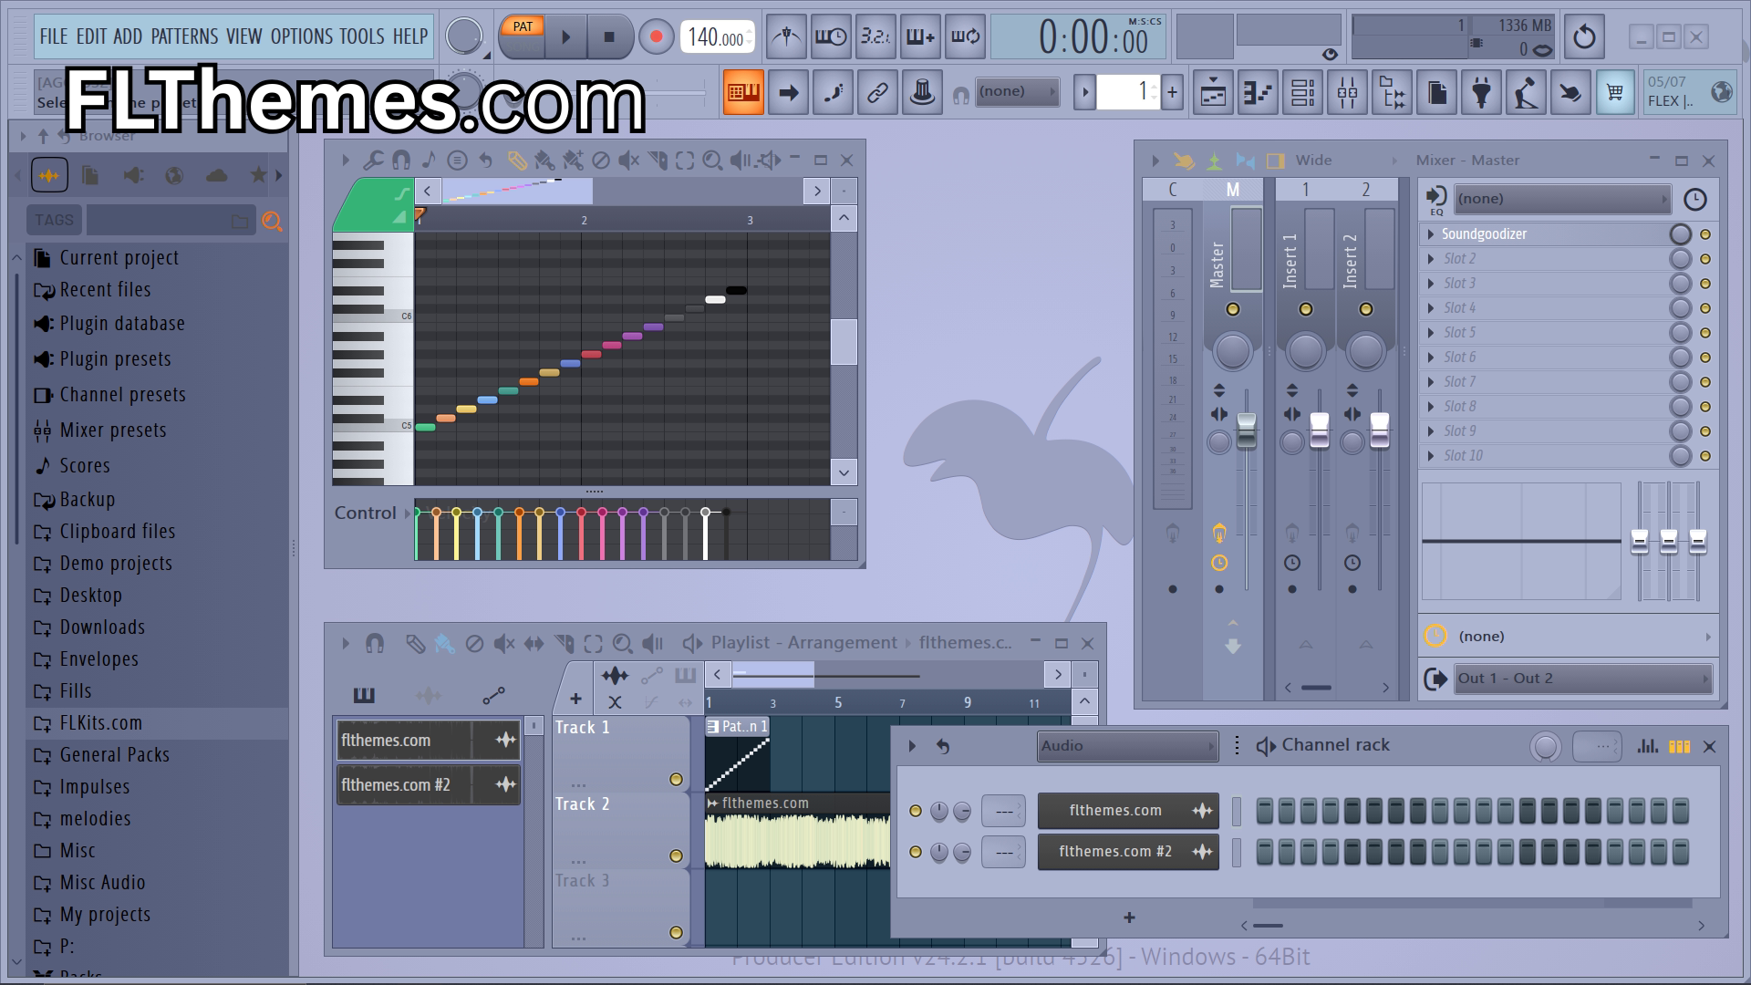Toggle Track 2 mute LED in playlist
Image resolution: width=1751 pixels, height=985 pixels.
pyautogui.click(x=676, y=855)
